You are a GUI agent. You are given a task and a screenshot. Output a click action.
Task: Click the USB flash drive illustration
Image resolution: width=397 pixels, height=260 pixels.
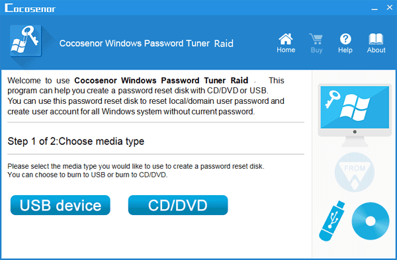coord(332,221)
